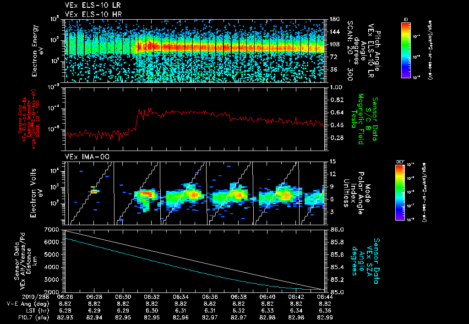Click the 'Electron Volts eV' axis label

(36, 193)
